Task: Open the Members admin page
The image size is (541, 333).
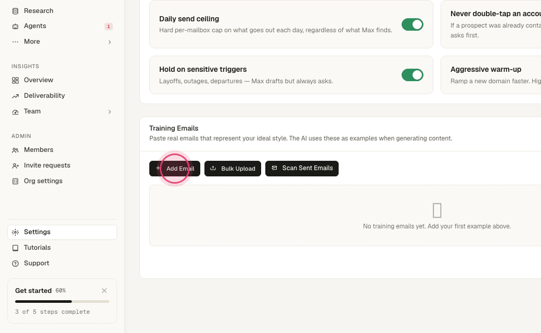Action: [62, 150]
